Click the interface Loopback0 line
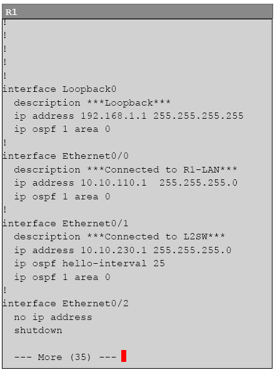 coord(59,89)
